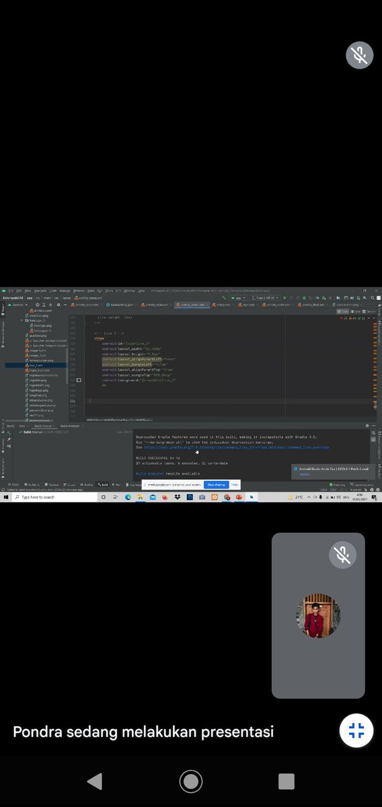Screen dimensions: 382x807
Task: Click the green Run app icon
Action: 285,297
